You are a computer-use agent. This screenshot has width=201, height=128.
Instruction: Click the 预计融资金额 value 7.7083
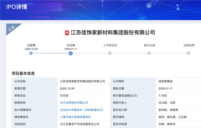pos(163,95)
